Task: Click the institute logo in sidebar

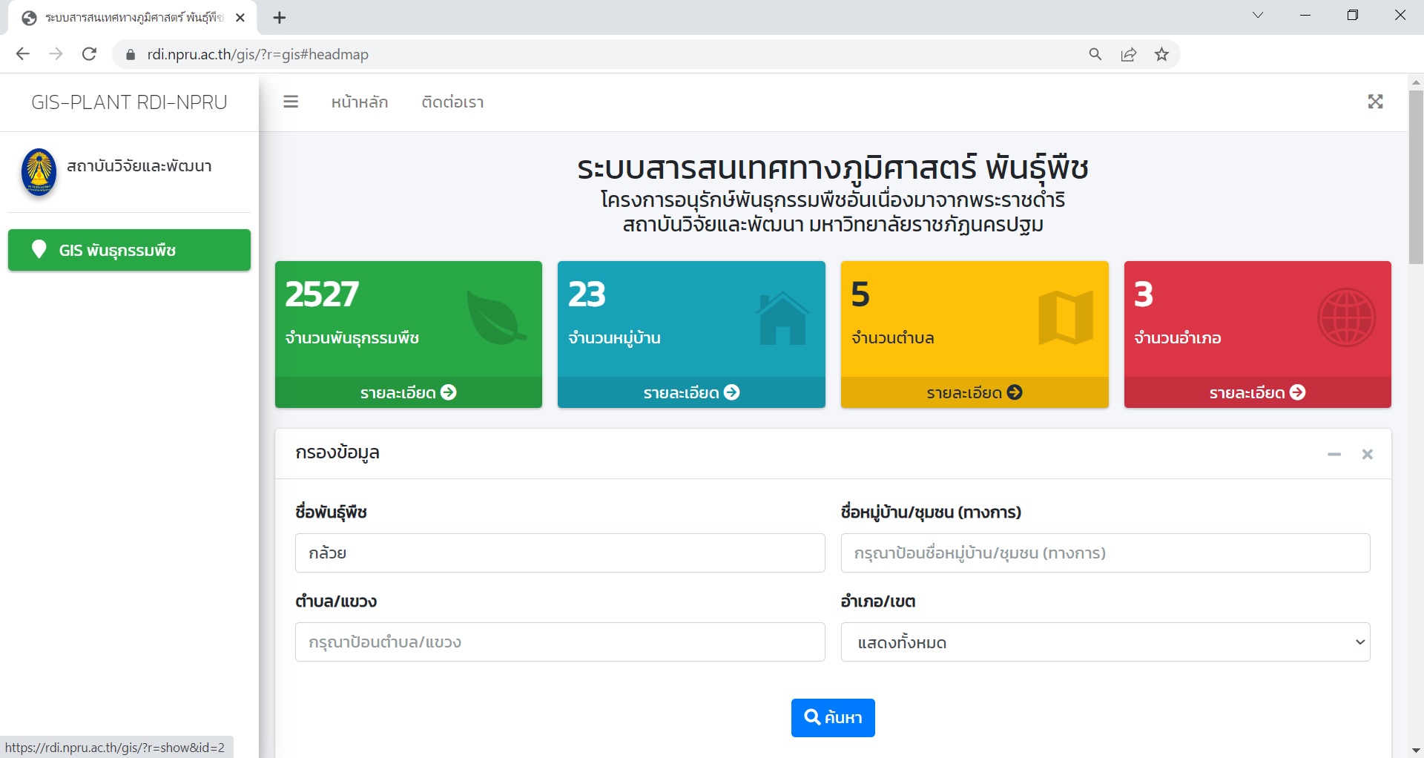Action: 39,171
